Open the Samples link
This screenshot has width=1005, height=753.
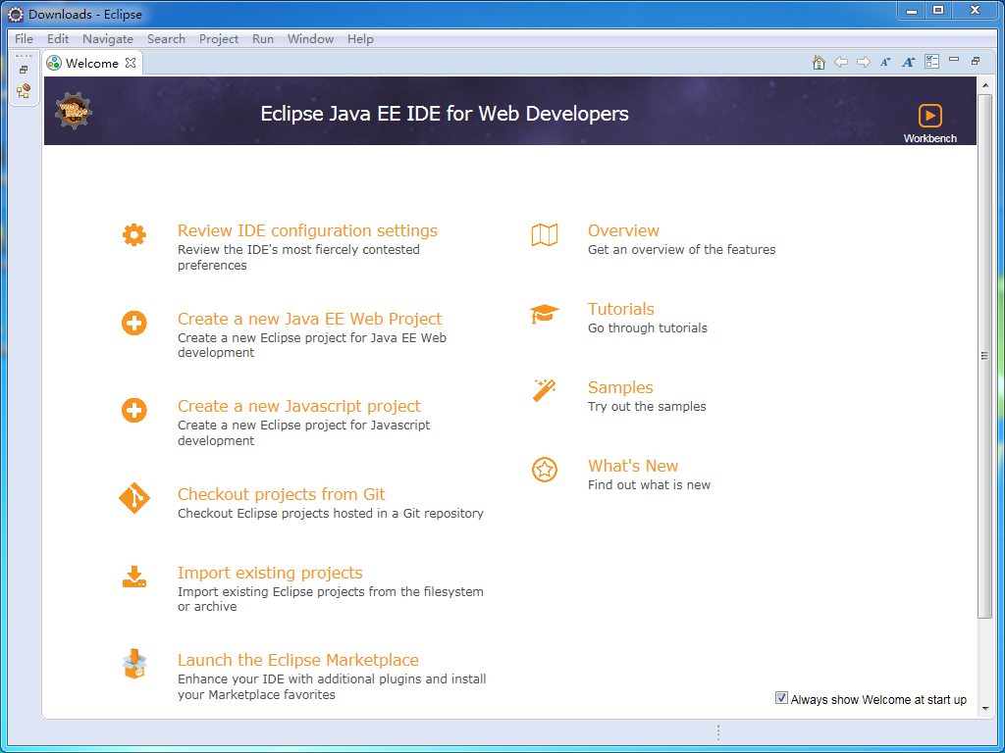pos(620,387)
